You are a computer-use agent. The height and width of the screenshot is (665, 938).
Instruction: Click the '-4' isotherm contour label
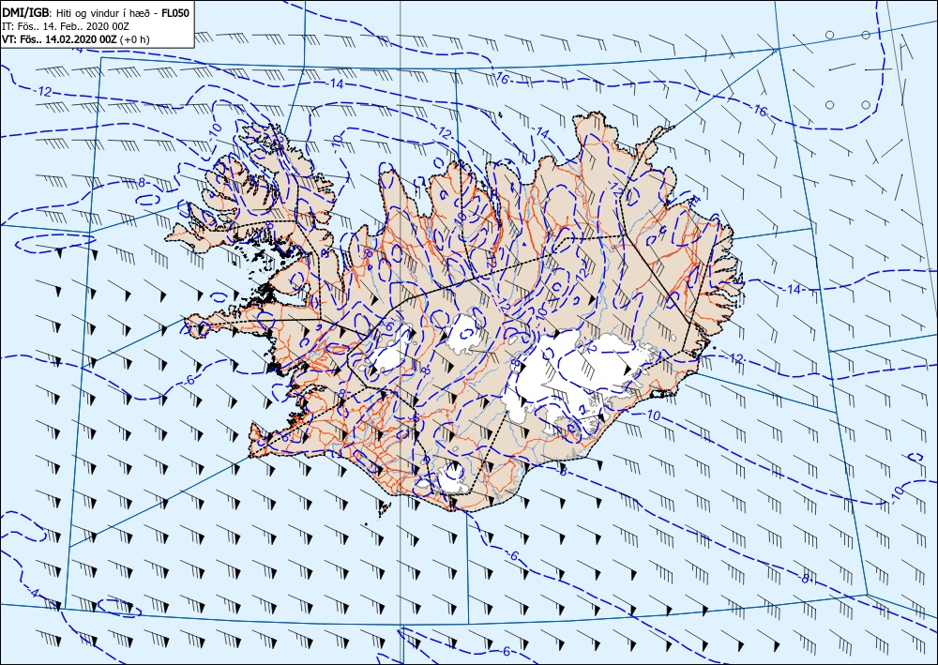click(x=34, y=593)
